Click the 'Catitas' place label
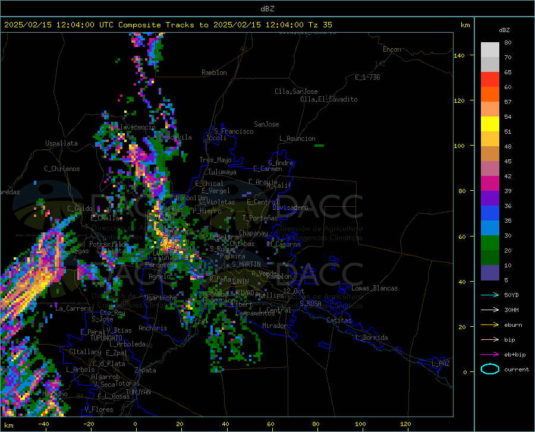Viewport: 535px width, 432px height. (339, 320)
